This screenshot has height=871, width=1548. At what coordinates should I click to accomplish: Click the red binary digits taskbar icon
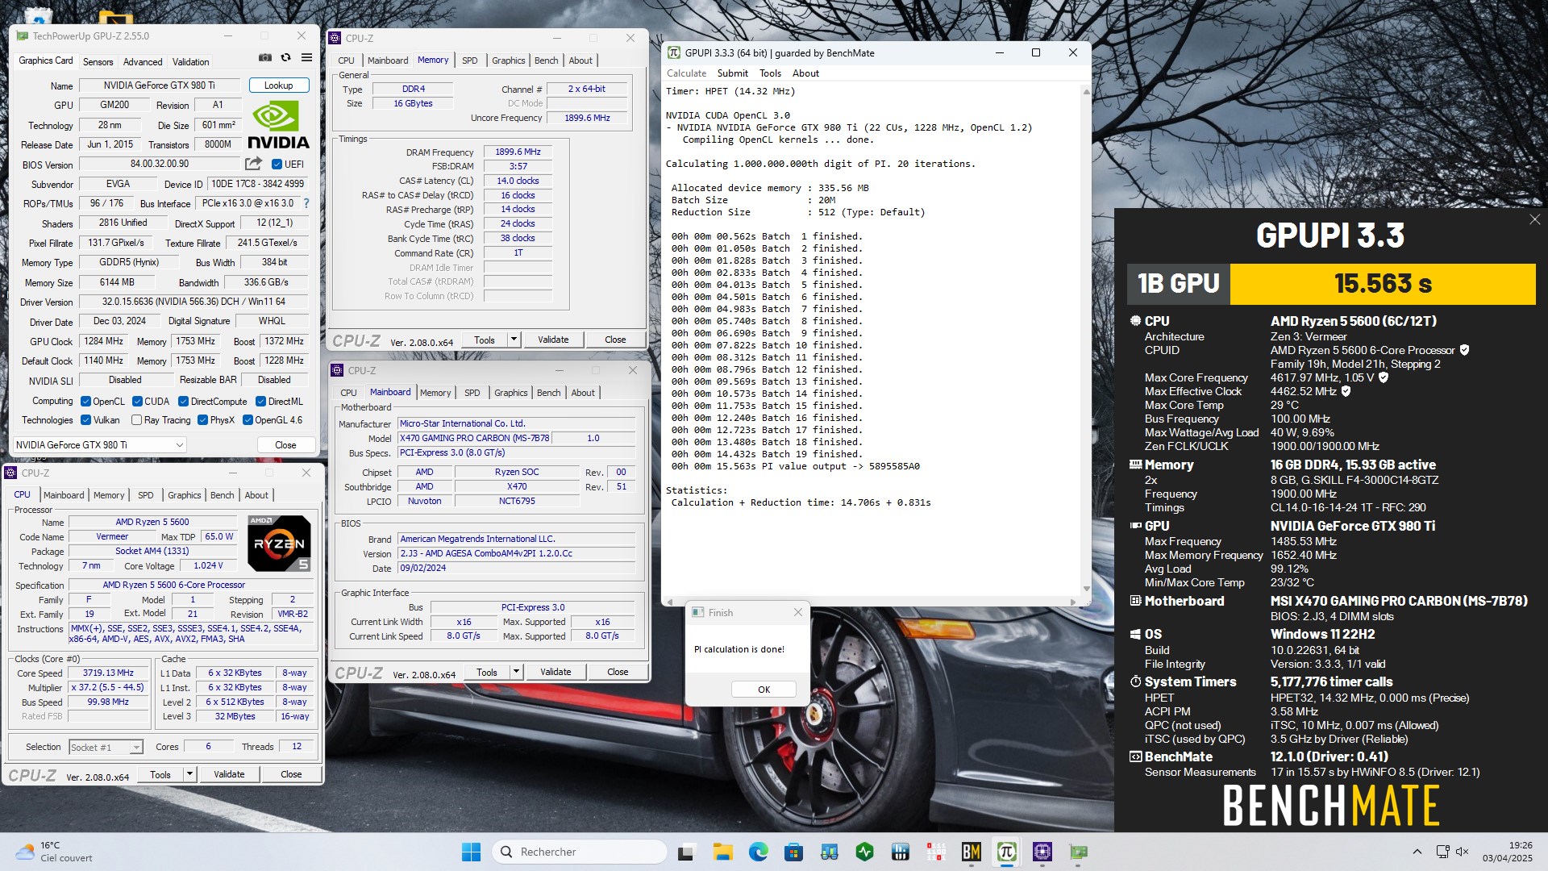click(935, 852)
